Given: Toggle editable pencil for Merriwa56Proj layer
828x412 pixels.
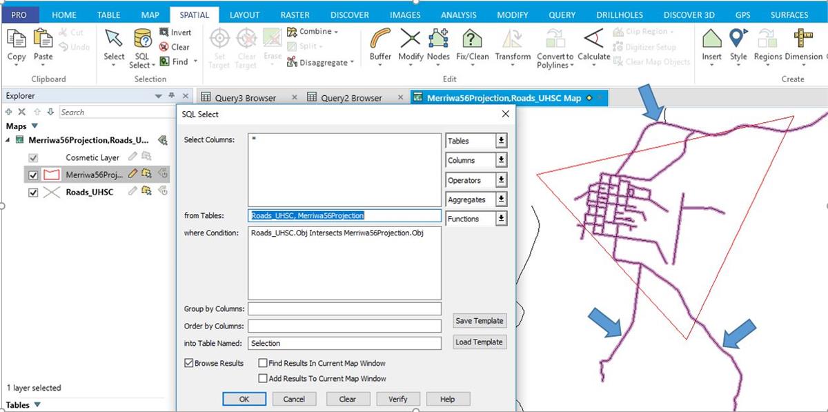Looking at the screenshot, I should (133, 174).
